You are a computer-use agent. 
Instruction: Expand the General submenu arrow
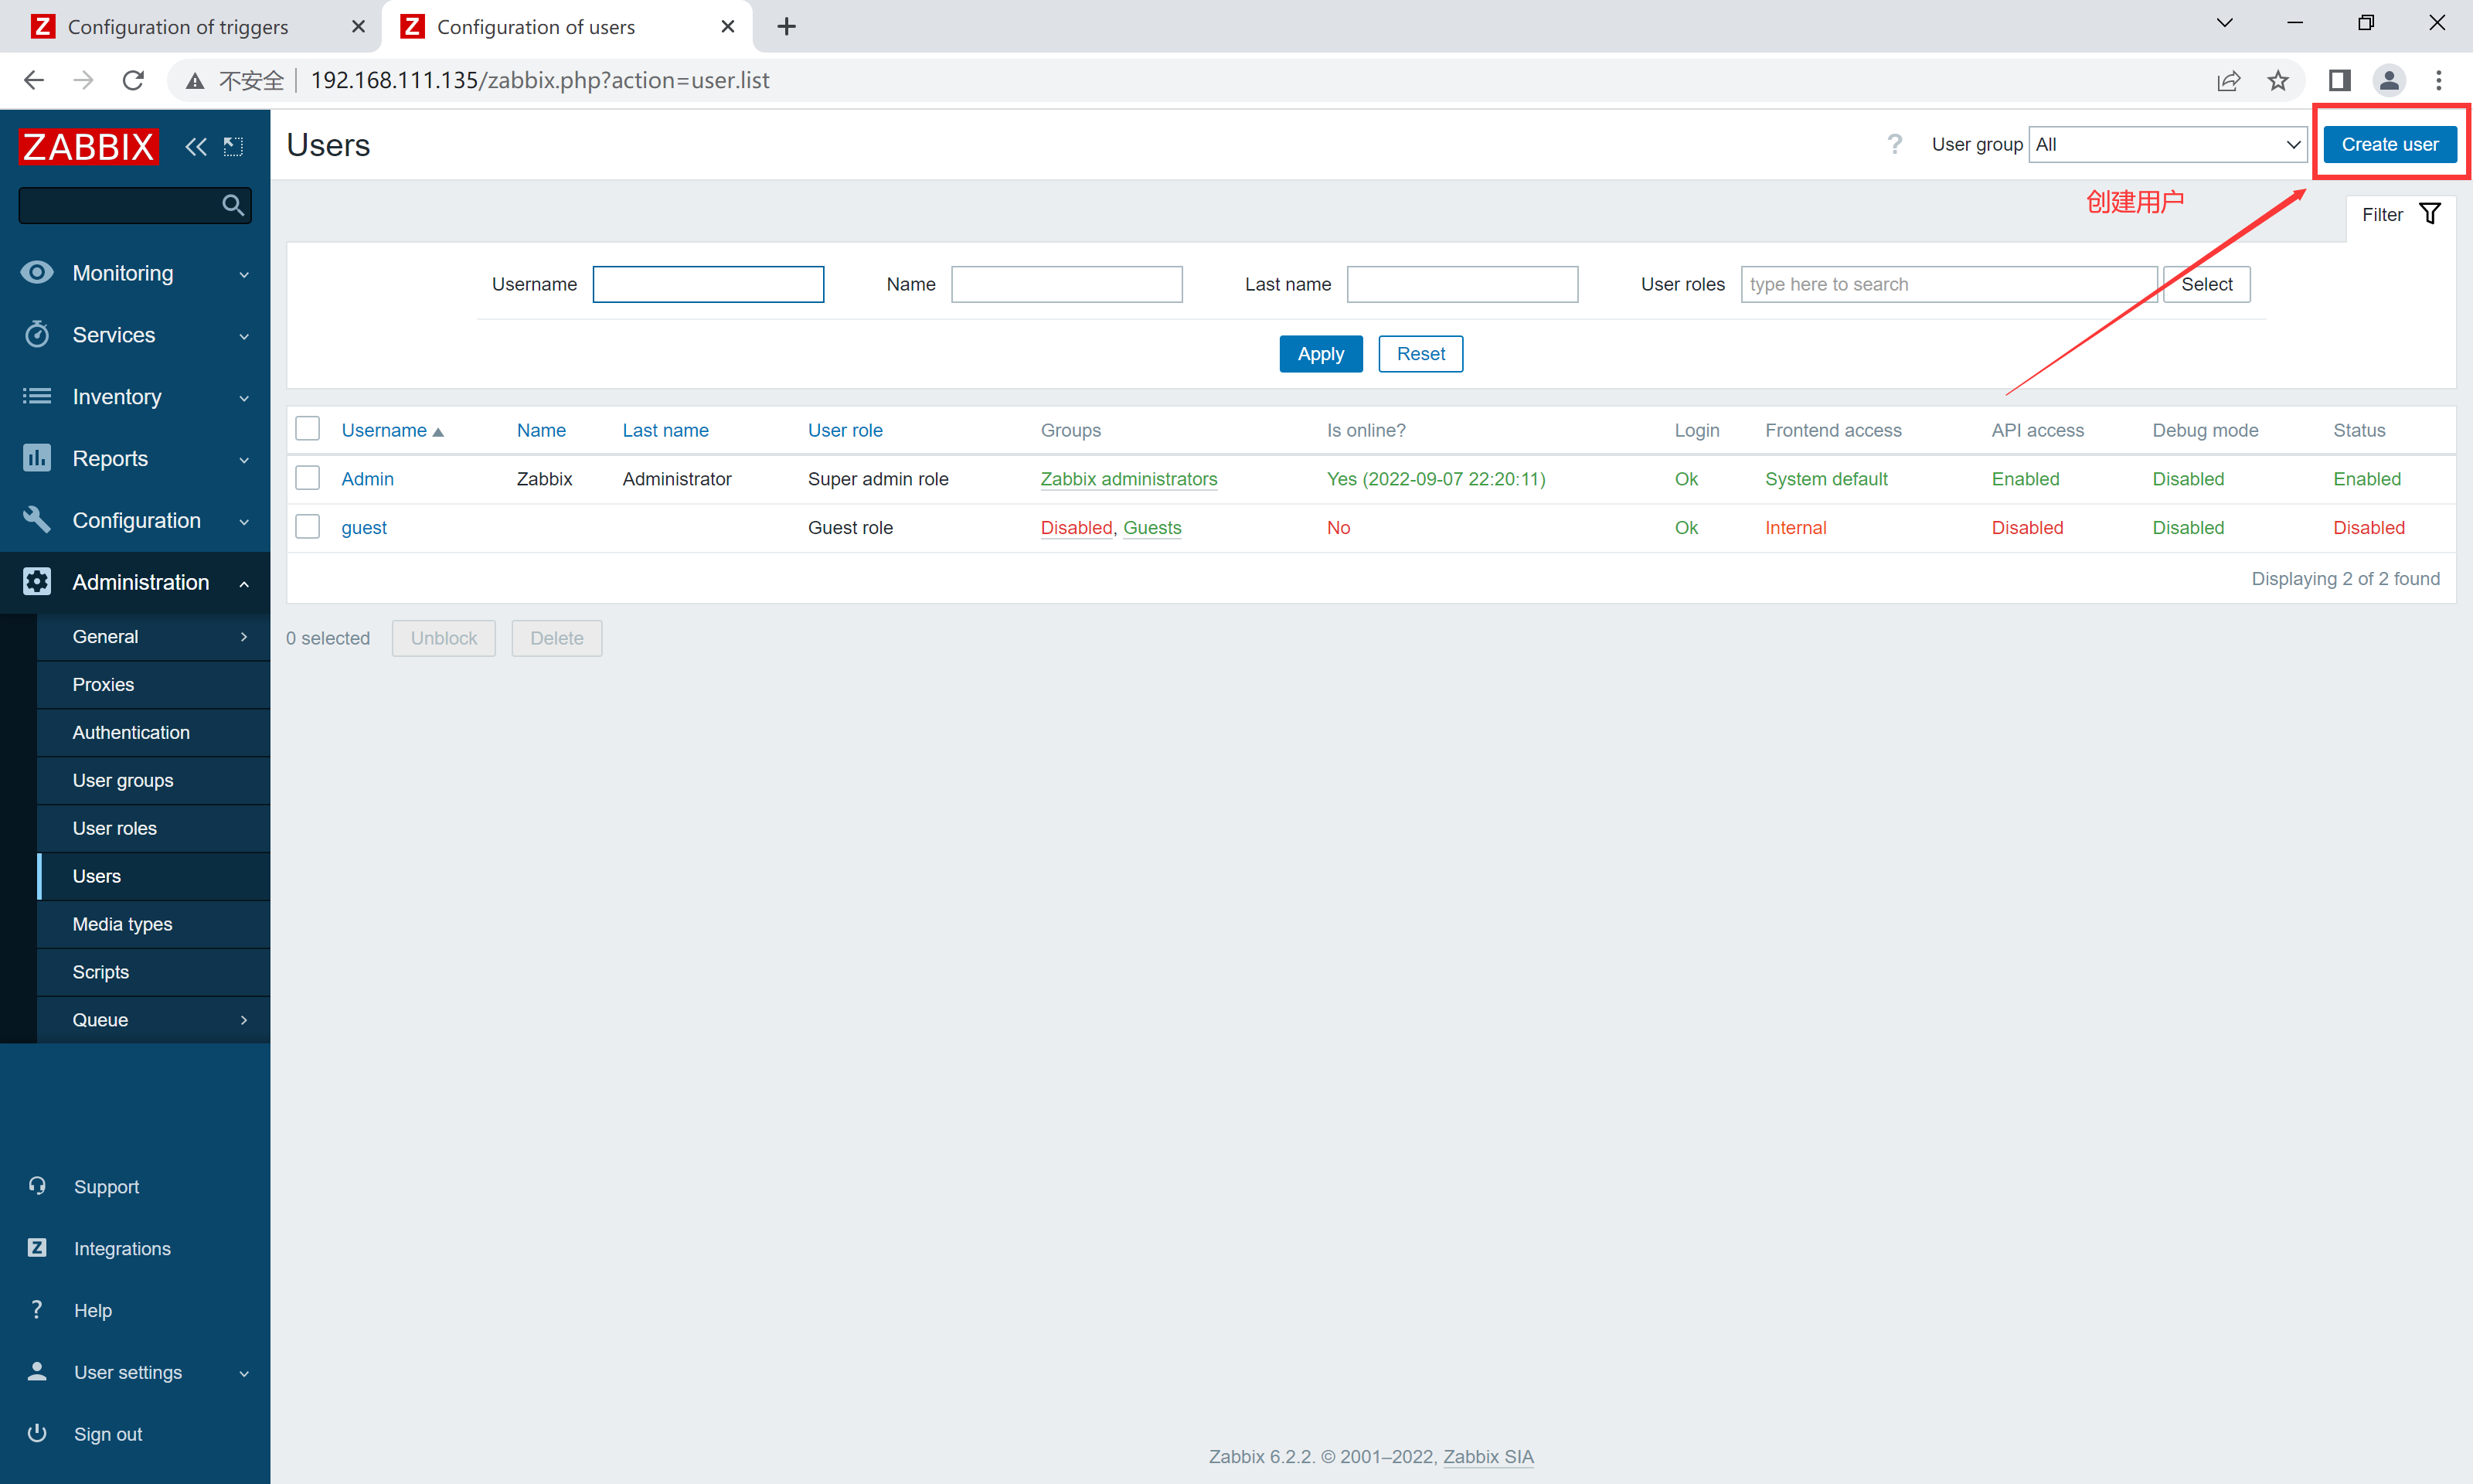[244, 637]
